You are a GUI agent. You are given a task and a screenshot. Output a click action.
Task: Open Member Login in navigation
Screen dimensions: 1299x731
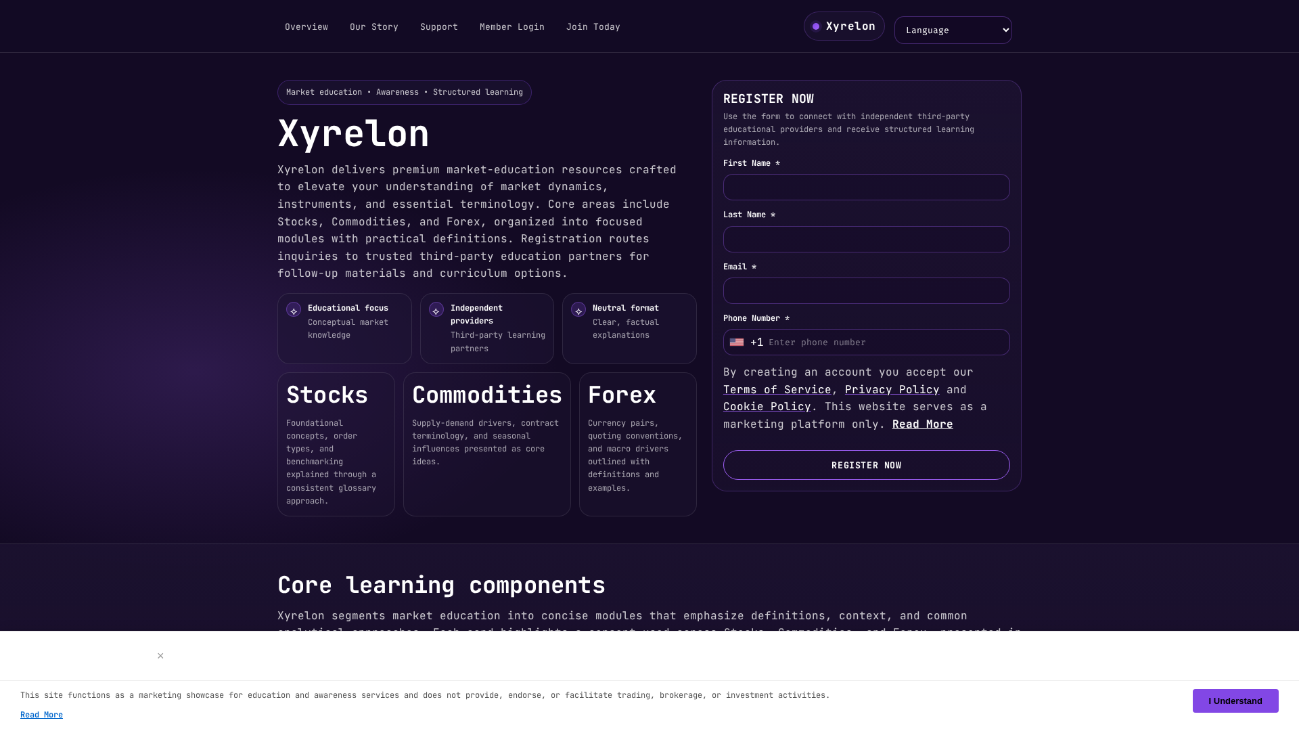512,27
